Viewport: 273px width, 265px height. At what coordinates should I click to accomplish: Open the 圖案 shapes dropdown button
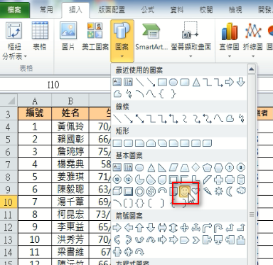pyautogui.click(x=122, y=41)
